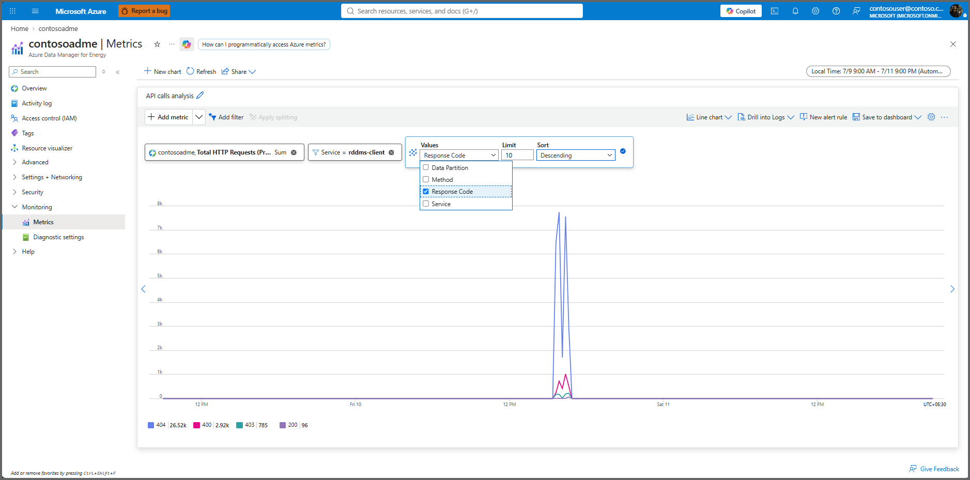This screenshot has height=480, width=970.
Task: Remove the Total HTTP Requests metric
Action: click(294, 152)
